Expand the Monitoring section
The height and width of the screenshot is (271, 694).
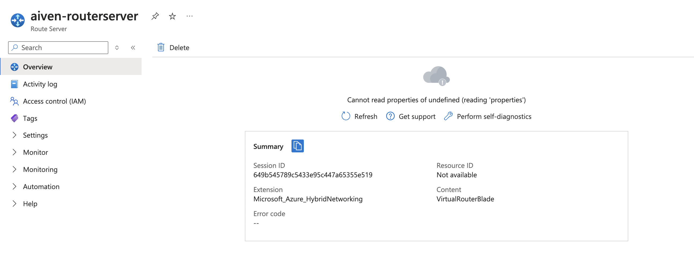click(14, 169)
